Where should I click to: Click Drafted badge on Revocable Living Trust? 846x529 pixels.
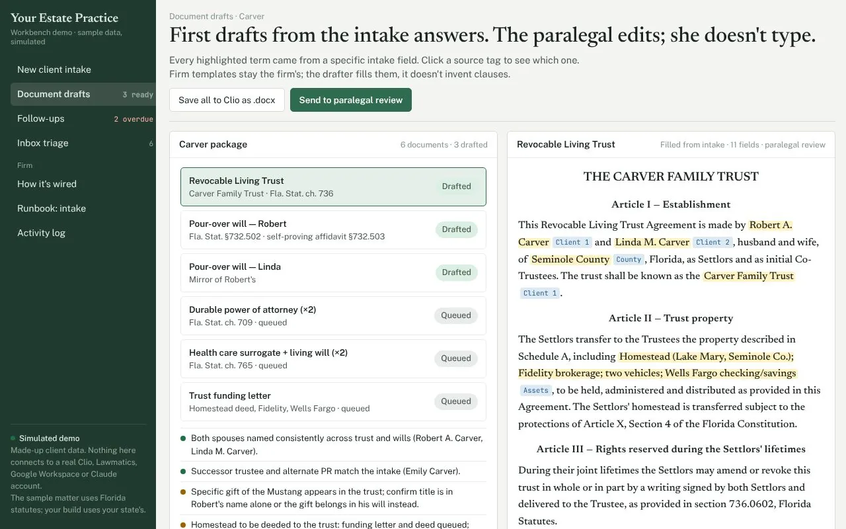pos(457,186)
